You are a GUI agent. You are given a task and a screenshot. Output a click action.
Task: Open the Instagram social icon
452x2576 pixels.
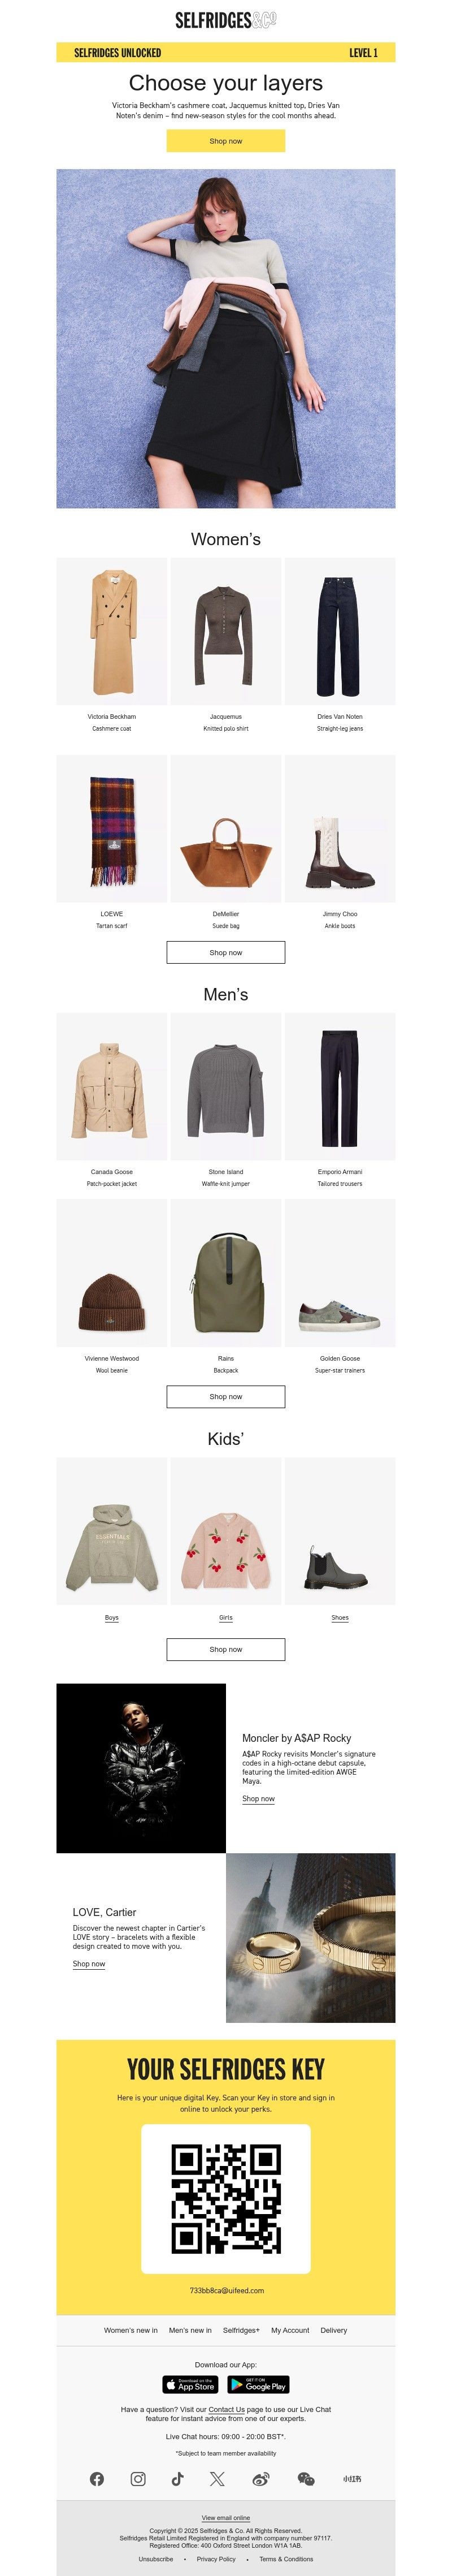(138, 2478)
